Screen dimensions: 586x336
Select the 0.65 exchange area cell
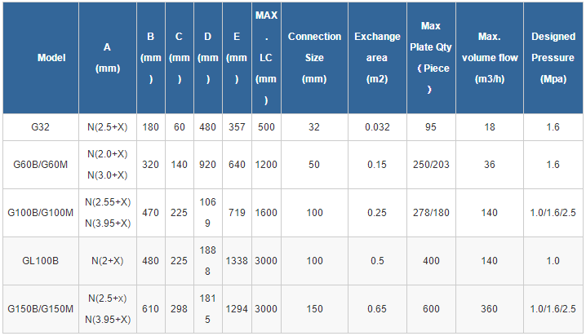coord(377,309)
